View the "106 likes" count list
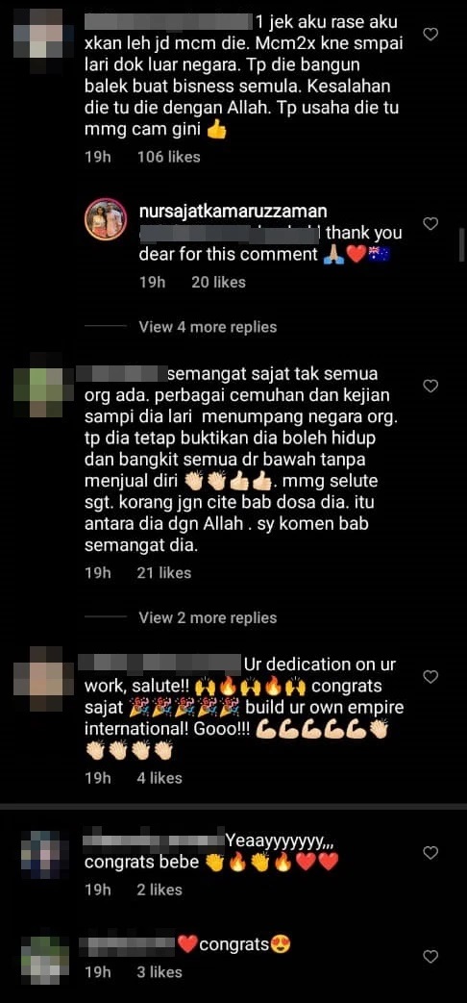Image resolution: width=467 pixels, height=1003 pixels. (169, 157)
